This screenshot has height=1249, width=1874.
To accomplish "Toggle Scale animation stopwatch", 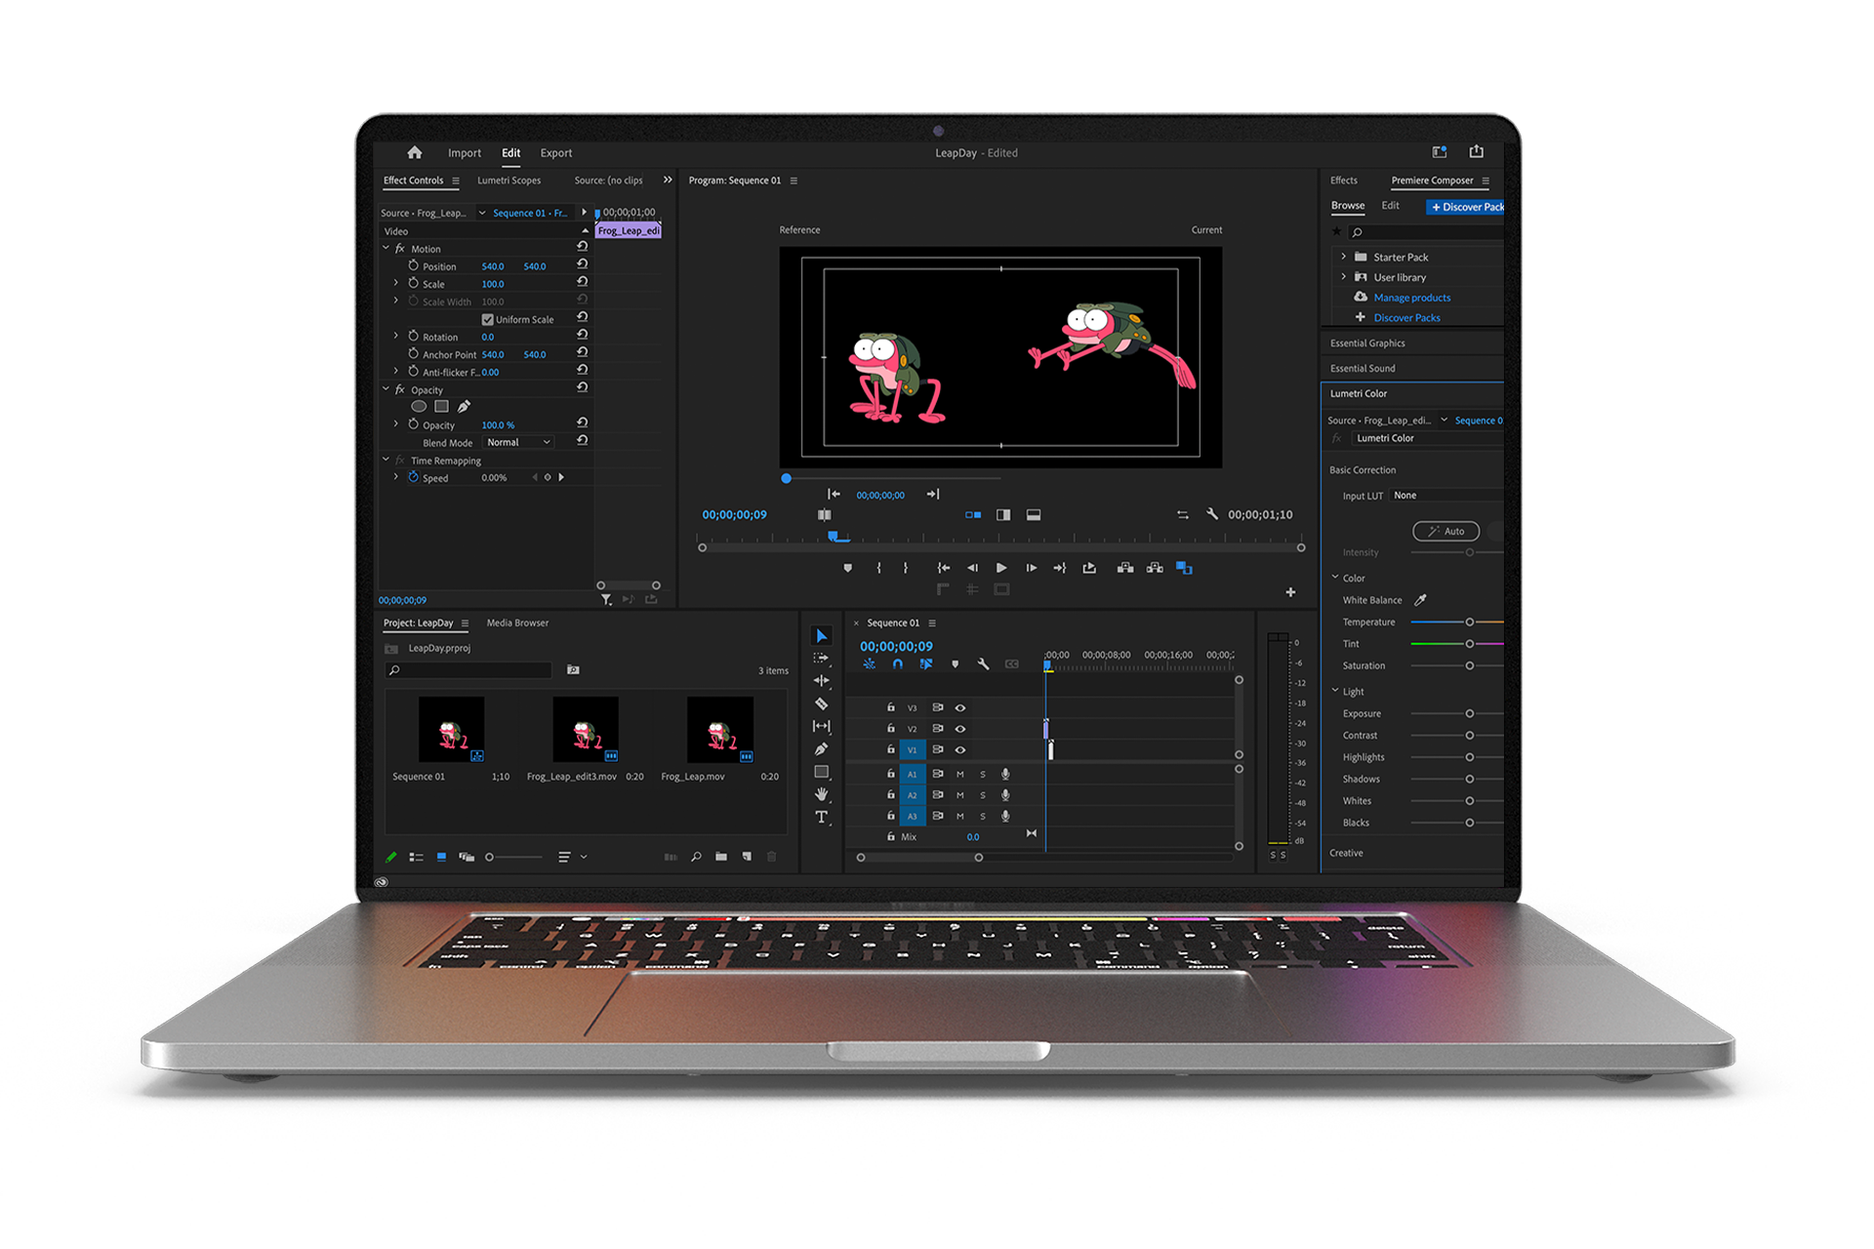I will click(x=413, y=283).
